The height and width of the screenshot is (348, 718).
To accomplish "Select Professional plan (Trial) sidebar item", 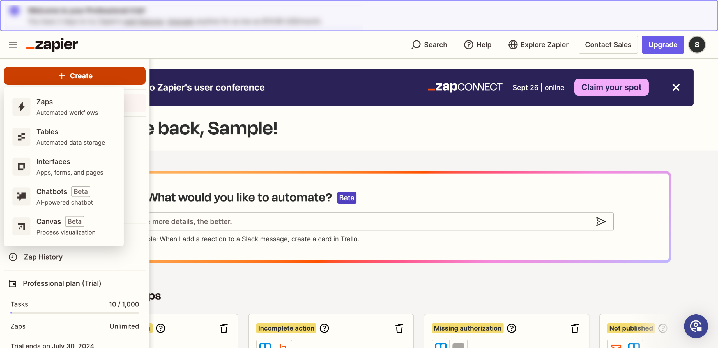I will (62, 283).
